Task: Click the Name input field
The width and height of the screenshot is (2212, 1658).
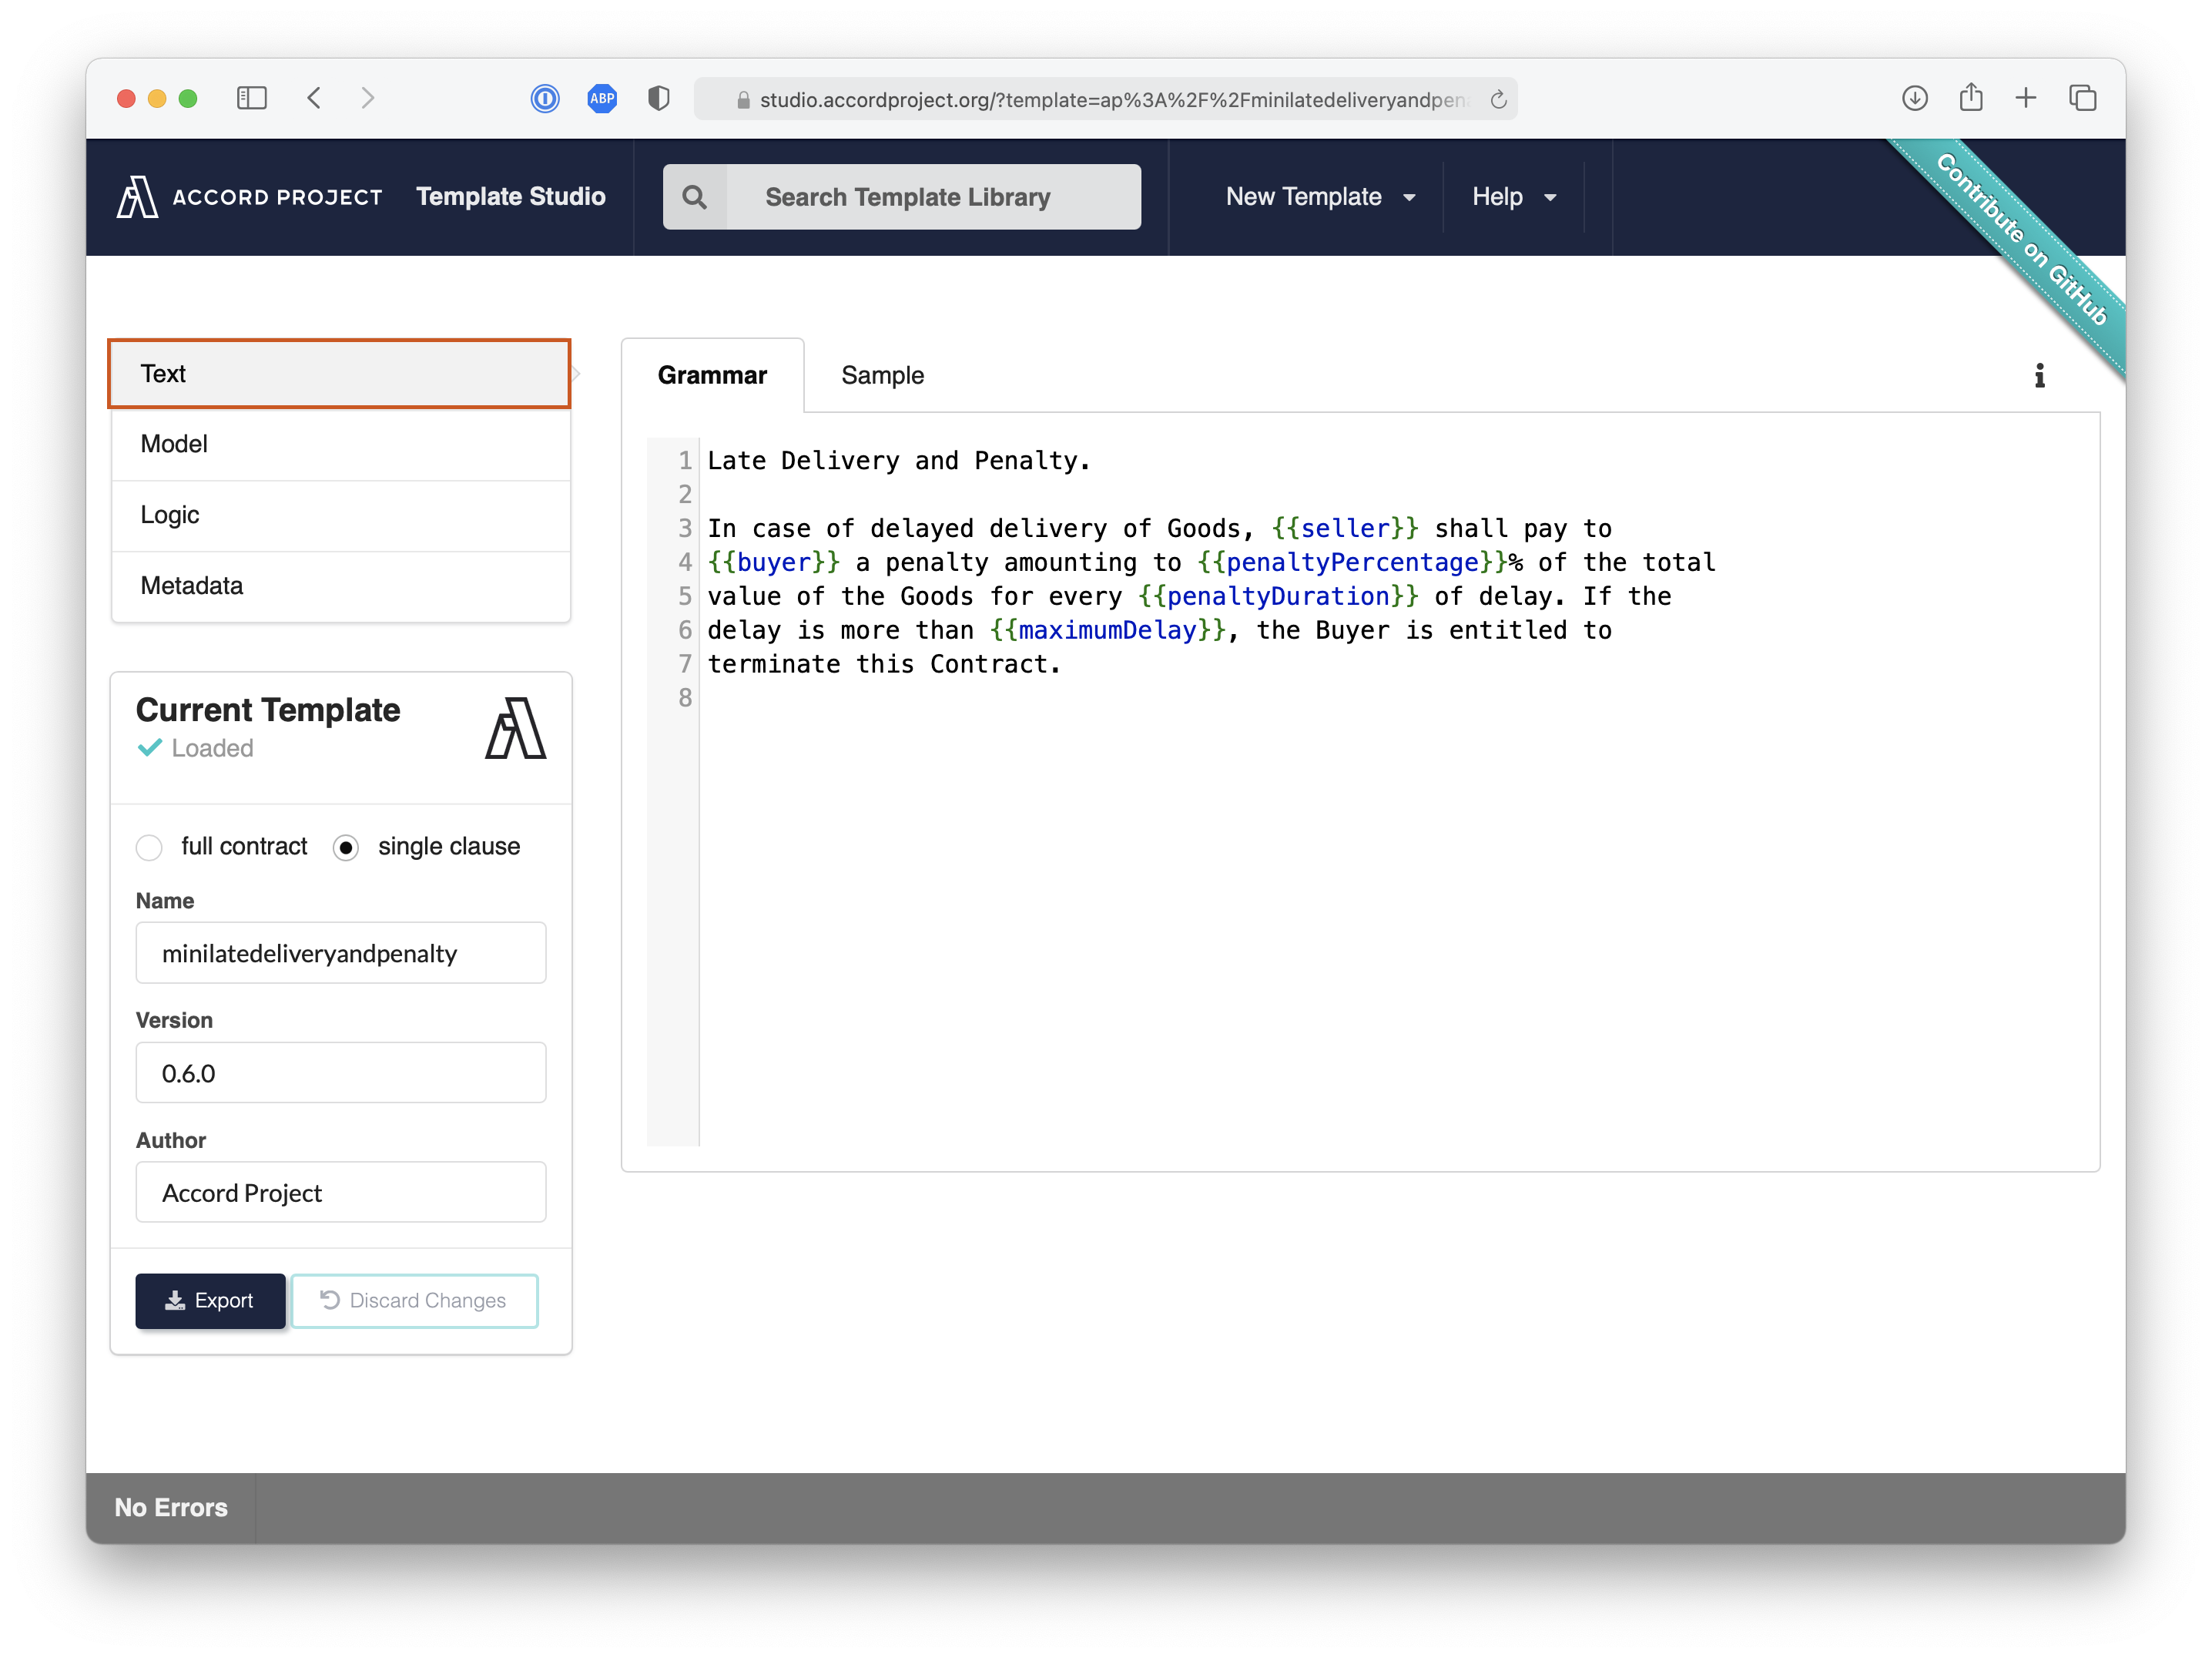Action: (x=341, y=952)
